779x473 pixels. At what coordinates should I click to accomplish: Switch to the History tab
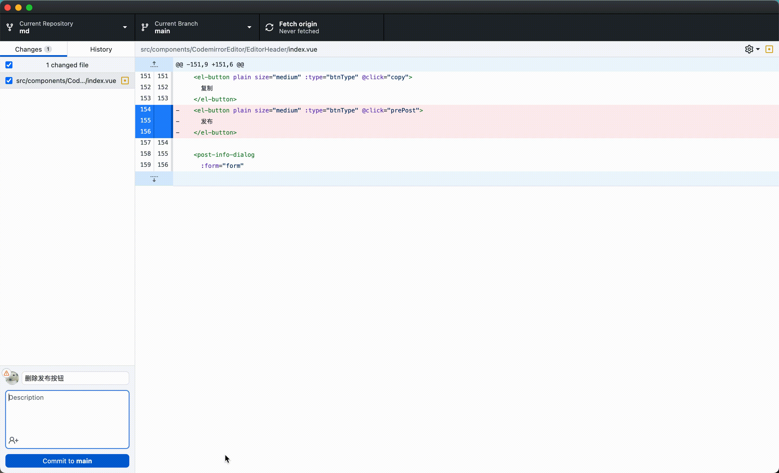pos(101,49)
